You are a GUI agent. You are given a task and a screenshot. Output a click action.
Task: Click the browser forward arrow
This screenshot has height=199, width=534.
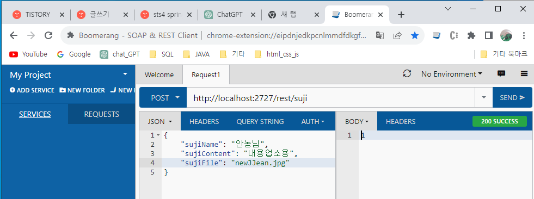(31, 35)
